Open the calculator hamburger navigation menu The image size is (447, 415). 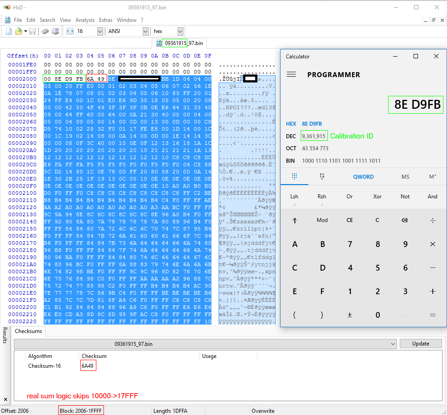tap(291, 74)
